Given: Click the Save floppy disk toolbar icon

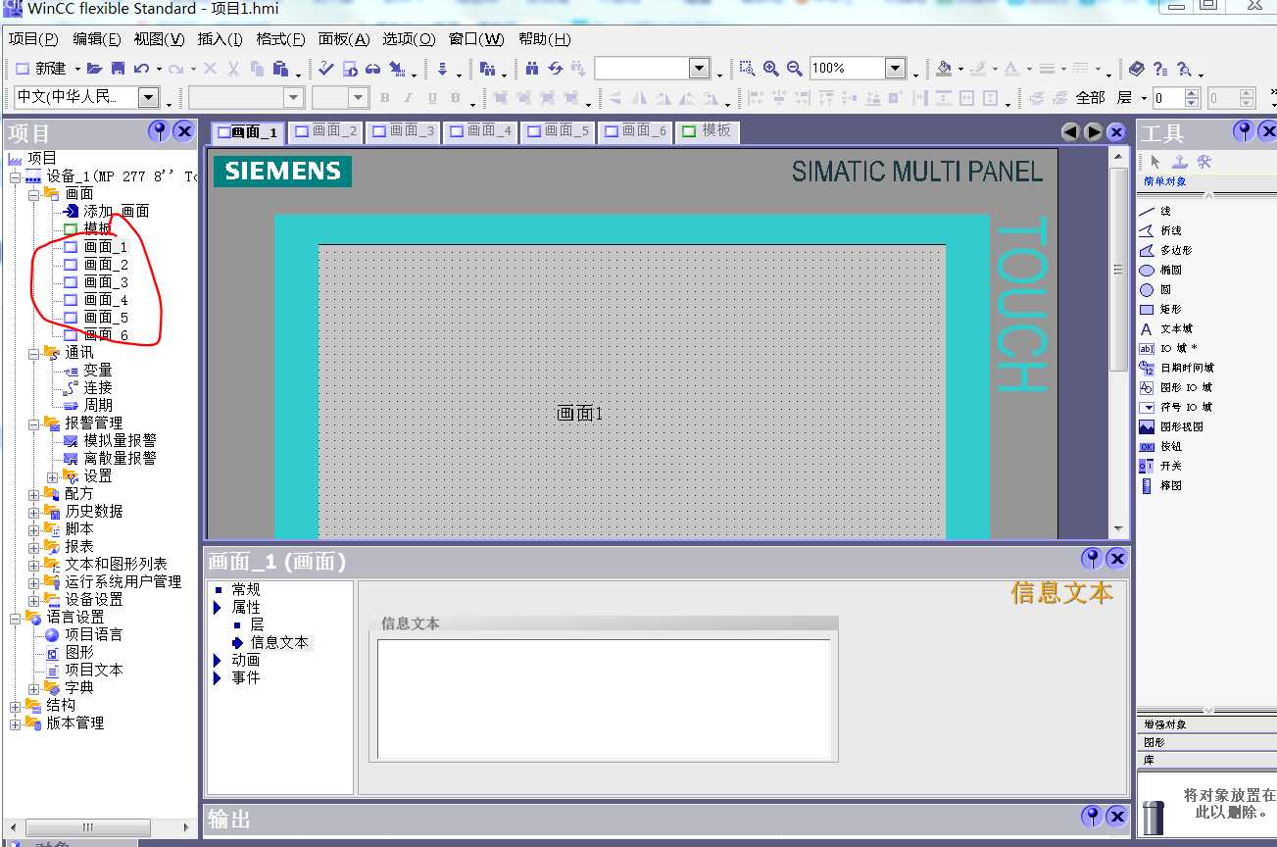Looking at the screenshot, I should coord(118,69).
